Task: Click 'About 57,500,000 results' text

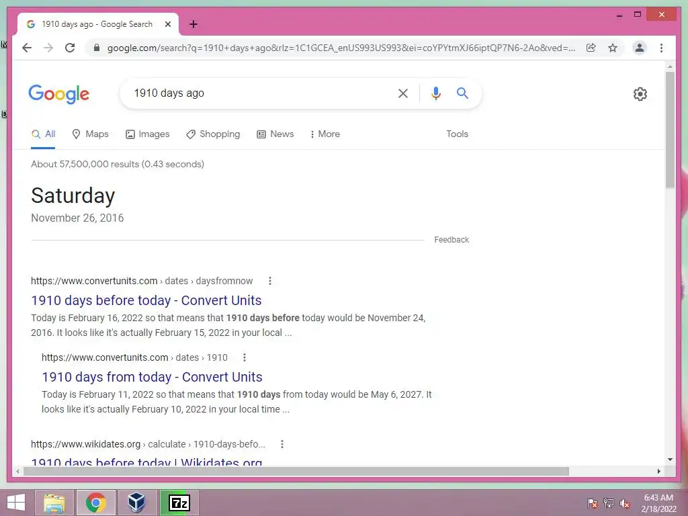Action: [118, 164]
